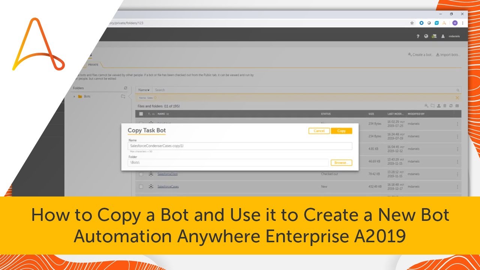Open the mdaniels user menu
The height and width of the screenshot is (270, 480).
454,36
